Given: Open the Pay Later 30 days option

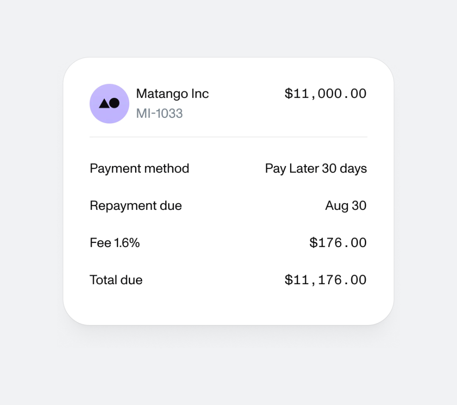Looking at the screenshot, I should [x=315, y=169].
